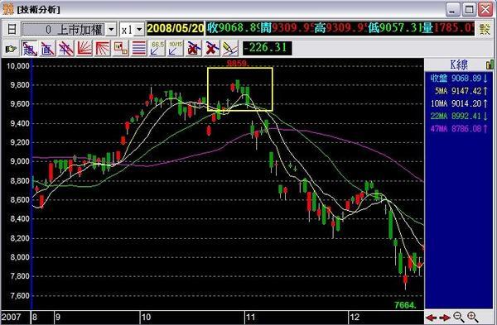Click the zoom out magnifier icon
The height and width of the screenshot is (325, 497).
(459, 317)
